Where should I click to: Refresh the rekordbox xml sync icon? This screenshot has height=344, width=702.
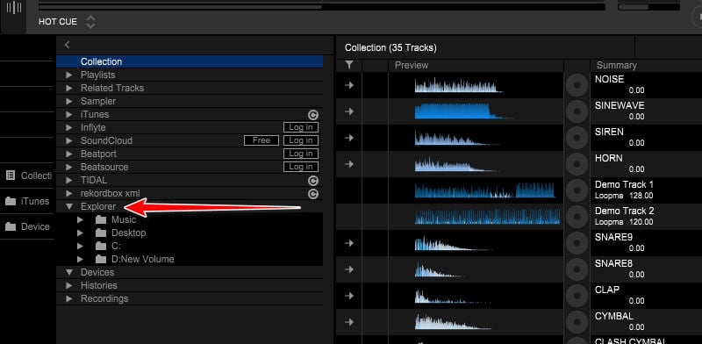[313, 194]
